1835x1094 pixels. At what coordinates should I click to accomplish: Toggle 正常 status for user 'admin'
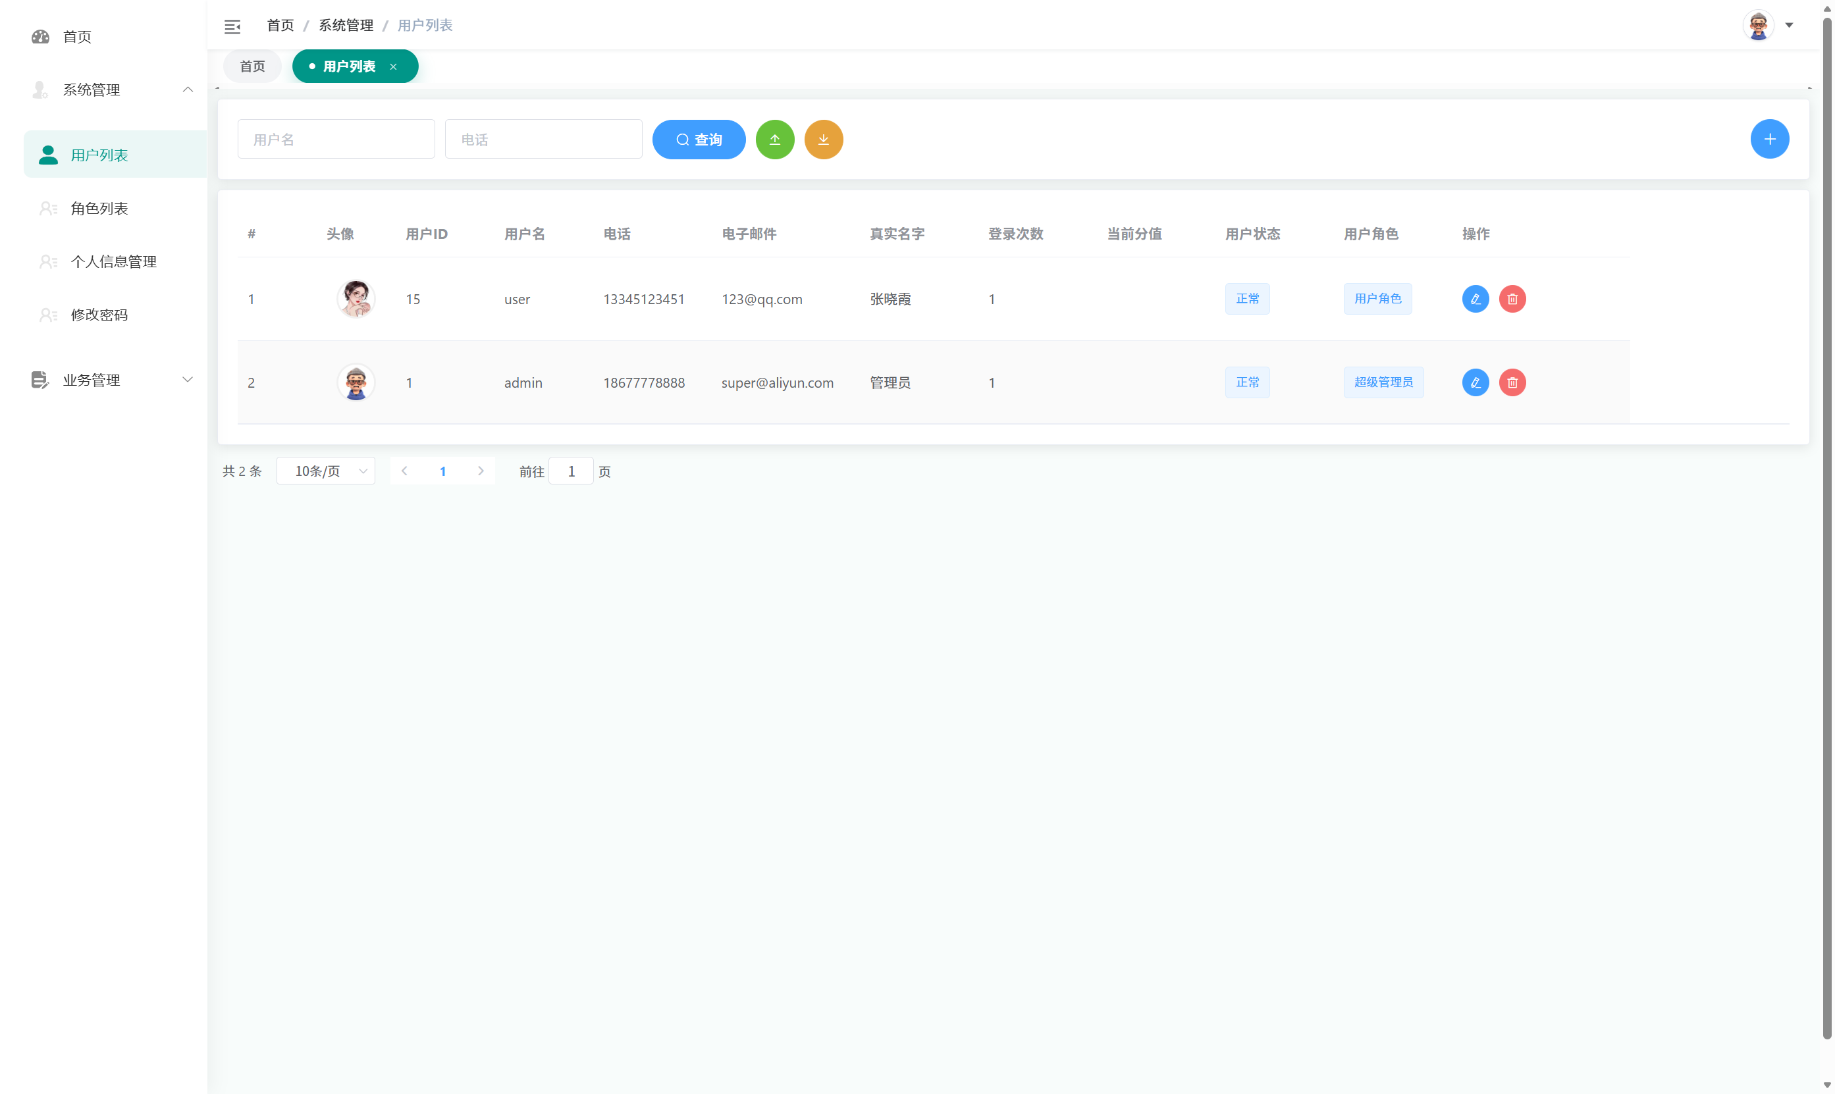(1246, 382)
